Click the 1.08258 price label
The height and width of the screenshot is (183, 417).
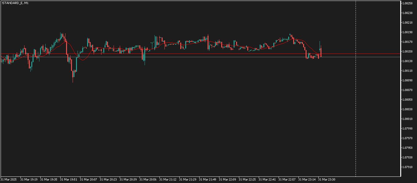tap(407, 3)
